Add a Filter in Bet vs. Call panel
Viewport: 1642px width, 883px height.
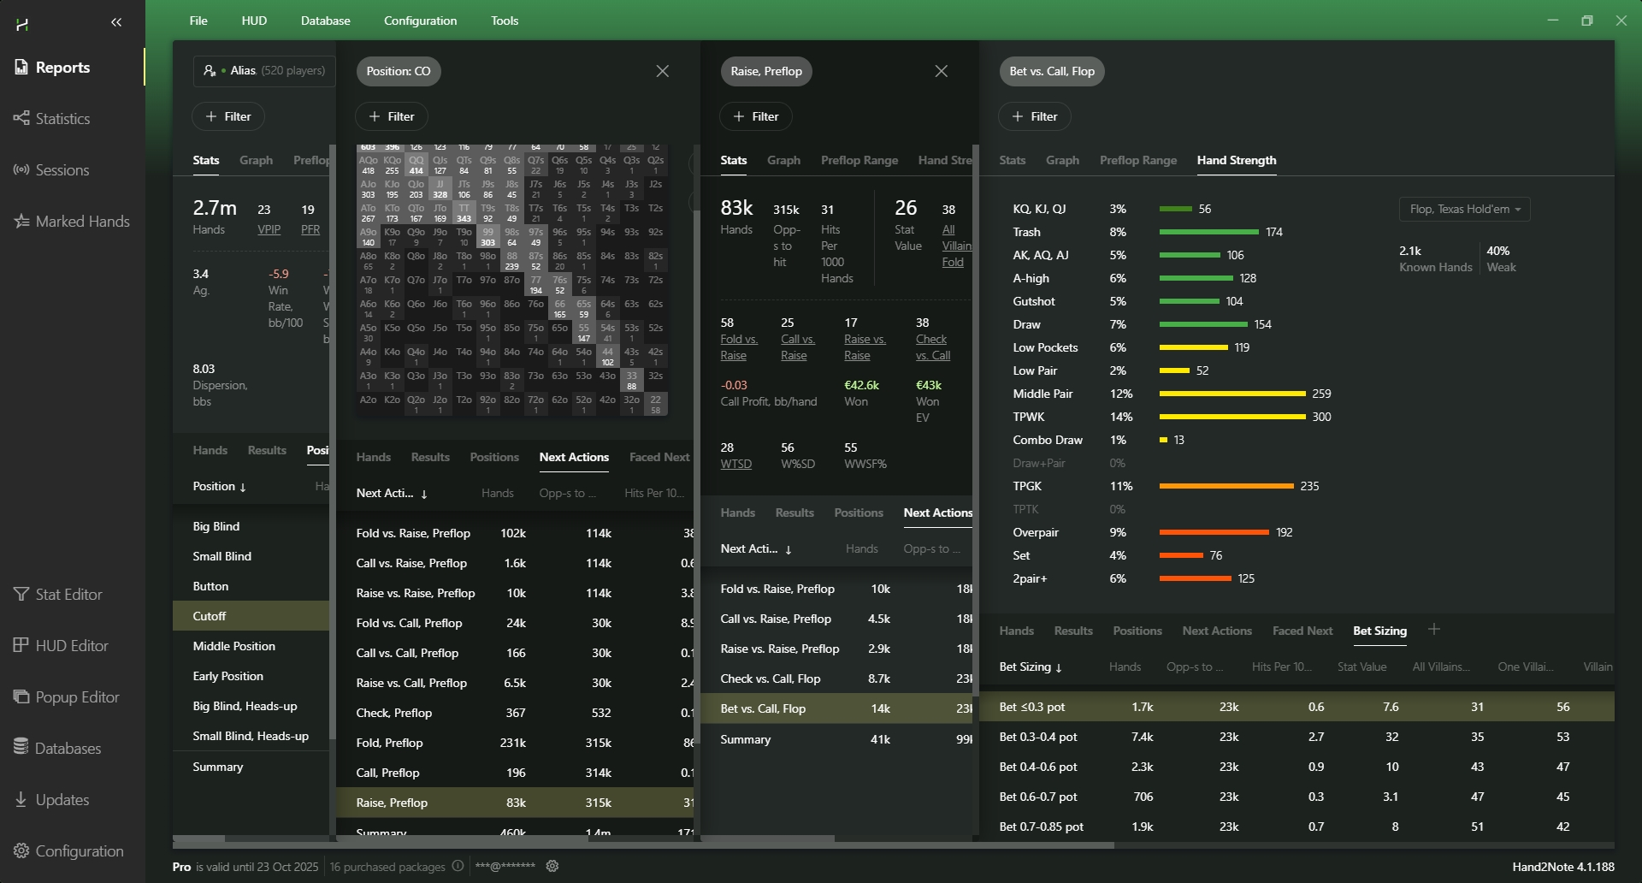click(x=1034, y=116)
